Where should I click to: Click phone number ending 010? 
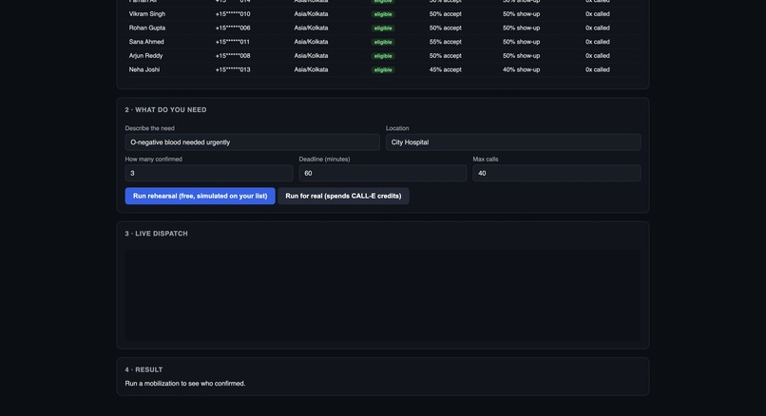click(233, 14)
